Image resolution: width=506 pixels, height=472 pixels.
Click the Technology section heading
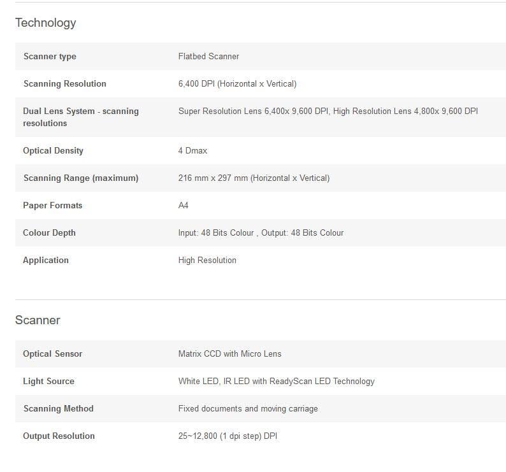(45, 23)
